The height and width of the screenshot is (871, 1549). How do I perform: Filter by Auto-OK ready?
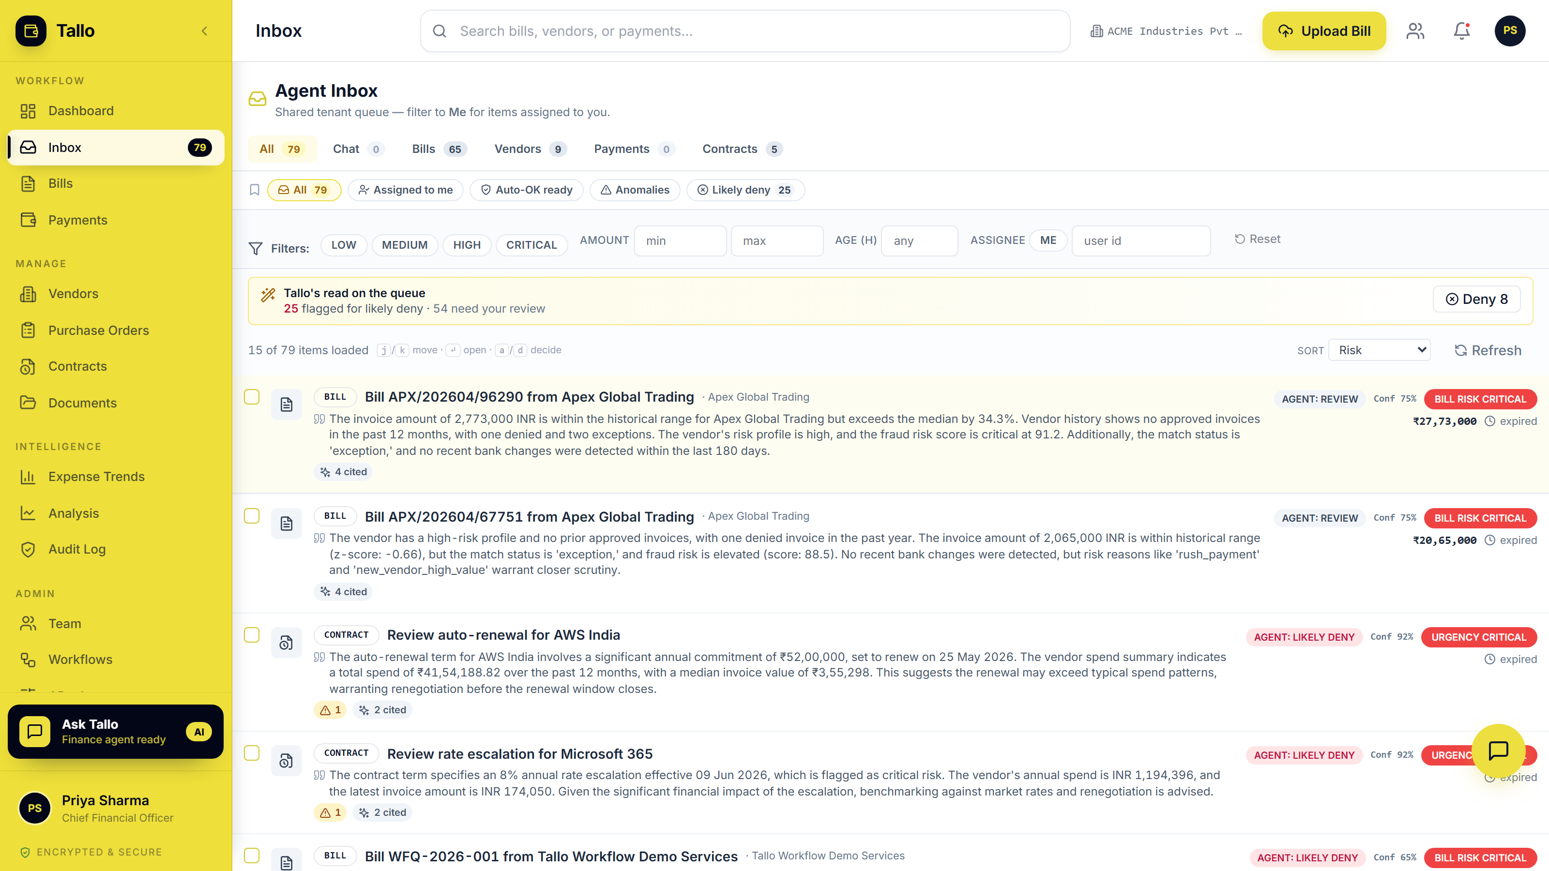tap(526, 190)
